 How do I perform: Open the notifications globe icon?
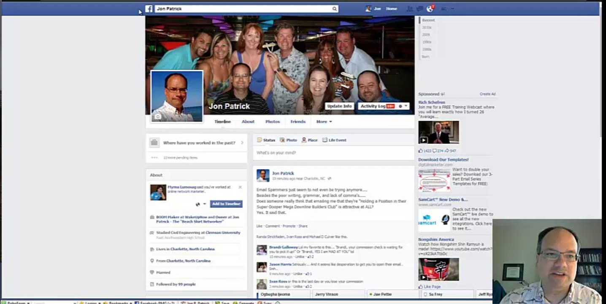pos(430,8)
